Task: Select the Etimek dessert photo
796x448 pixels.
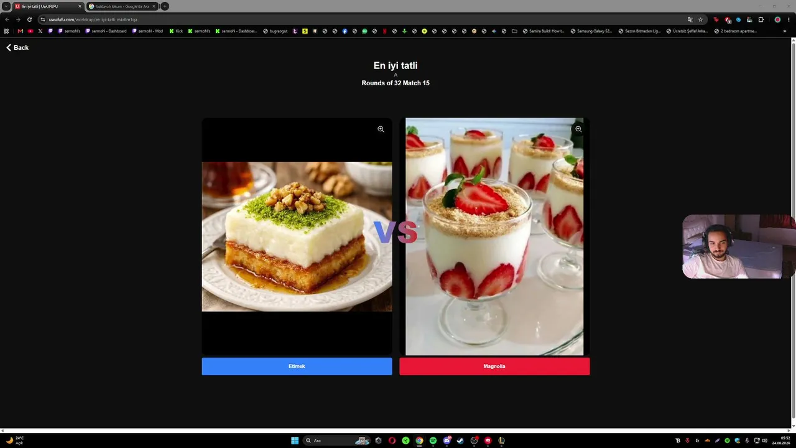Action: [297, 236]
